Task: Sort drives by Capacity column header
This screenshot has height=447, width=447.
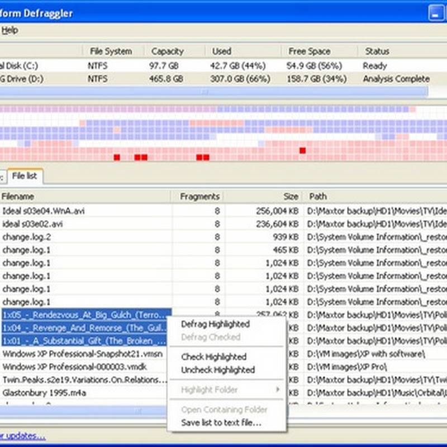Action: pyautogui.click(x=168, y=51)
